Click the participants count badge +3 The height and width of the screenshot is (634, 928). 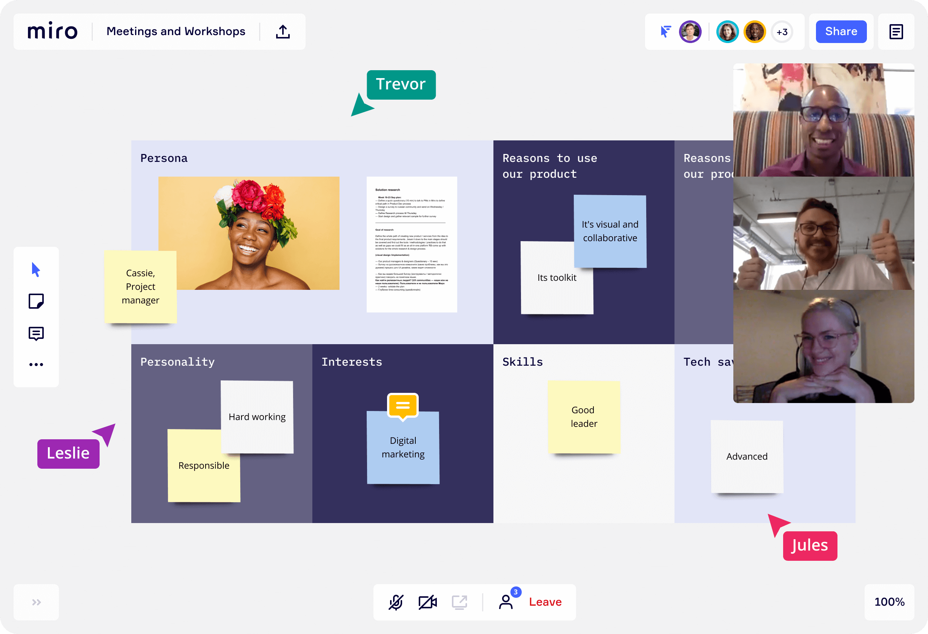point(781,32)
